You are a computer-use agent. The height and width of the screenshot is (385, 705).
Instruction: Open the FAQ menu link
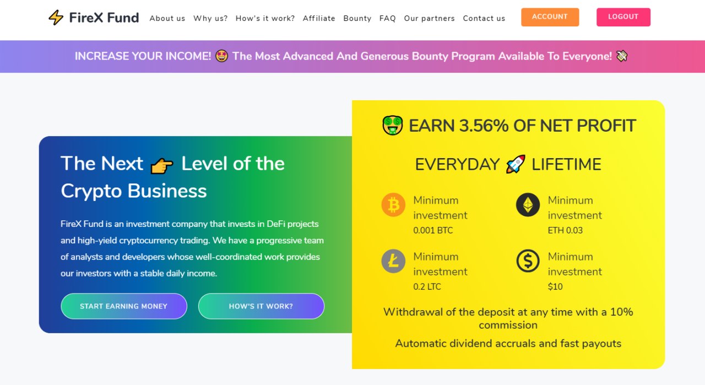coord(388,18)
